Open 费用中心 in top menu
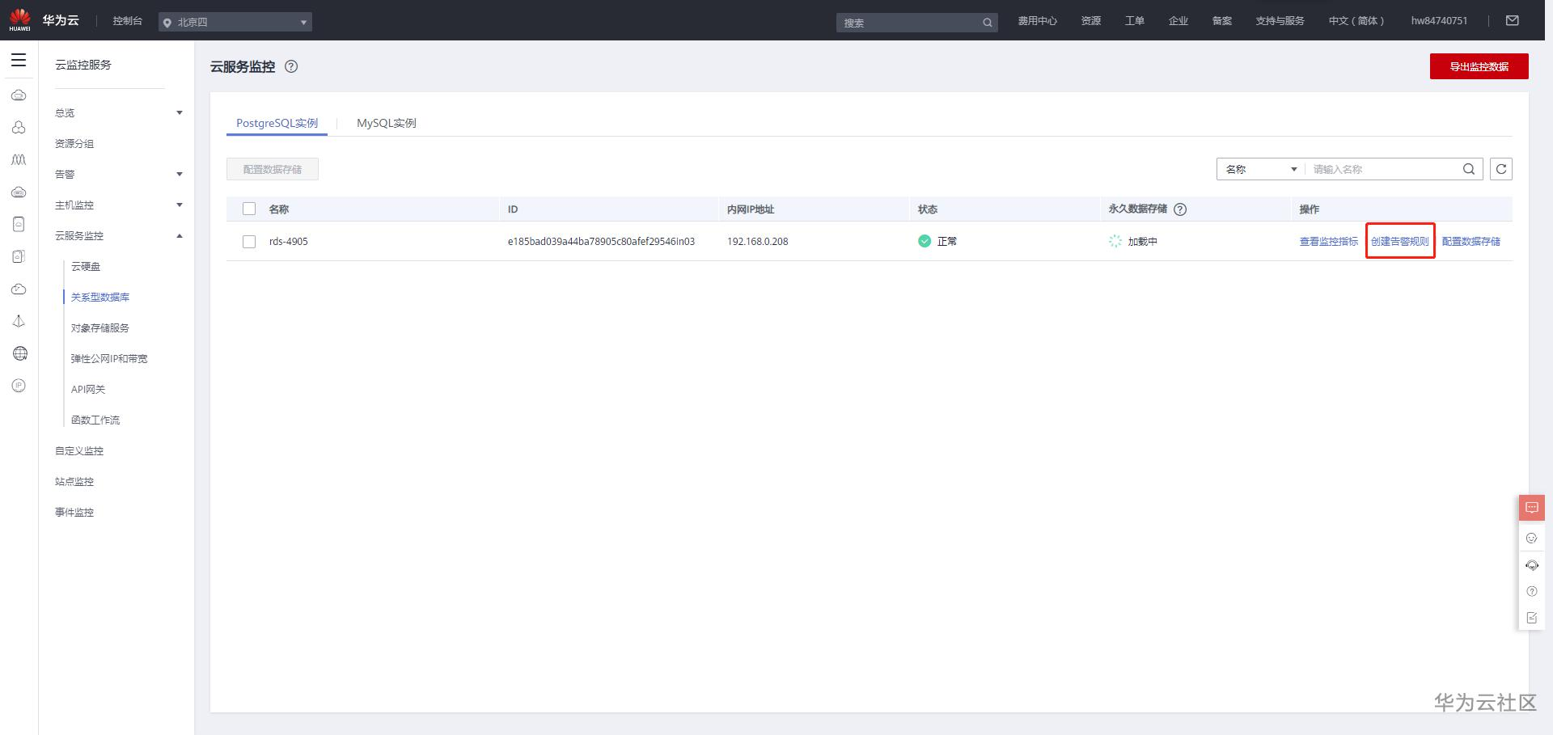 (1037, 21)
